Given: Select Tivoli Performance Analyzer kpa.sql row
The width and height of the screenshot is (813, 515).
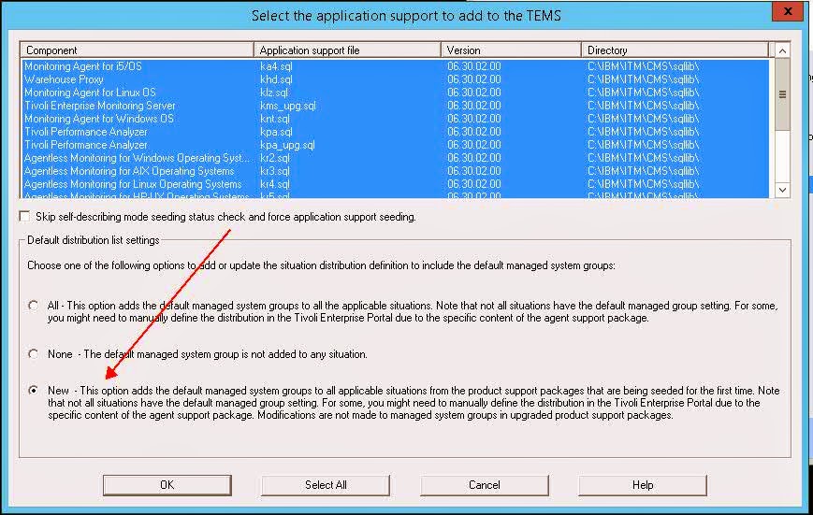Looking at the screenshot, I should pyautogui.click(x=395, y=132).
